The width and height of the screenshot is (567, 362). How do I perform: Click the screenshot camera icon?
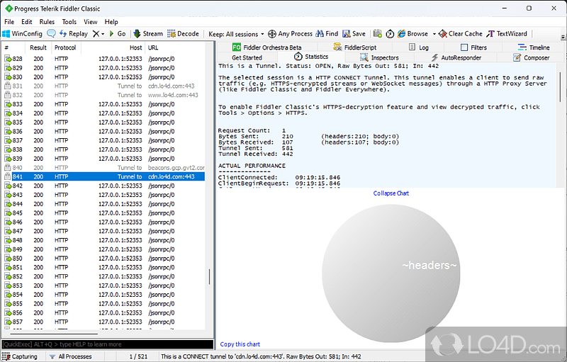click(x=378, y=33)
